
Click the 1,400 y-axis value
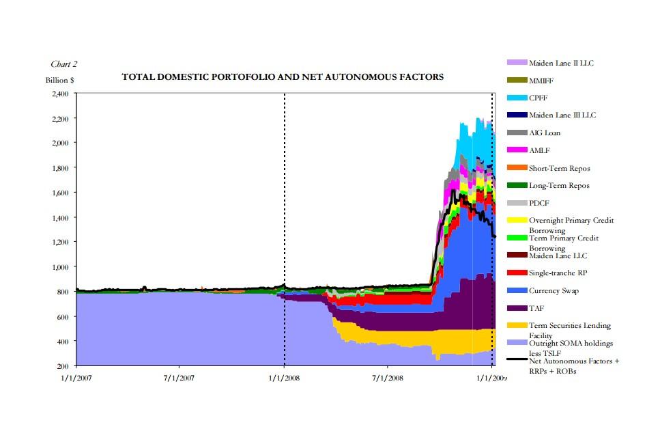point(60,217)
